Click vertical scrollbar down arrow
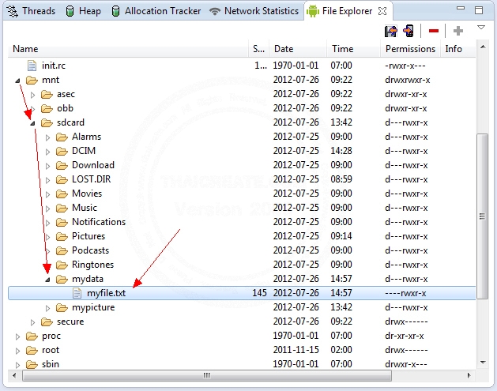 tap(483, 363)
